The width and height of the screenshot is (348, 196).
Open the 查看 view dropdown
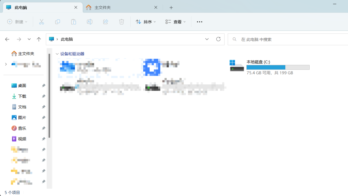(x=175, y=22)
